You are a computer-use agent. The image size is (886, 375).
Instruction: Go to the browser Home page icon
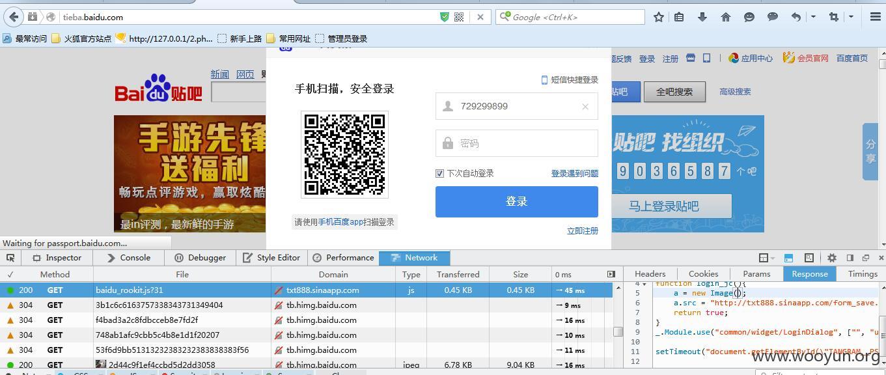tap(726, 17)
